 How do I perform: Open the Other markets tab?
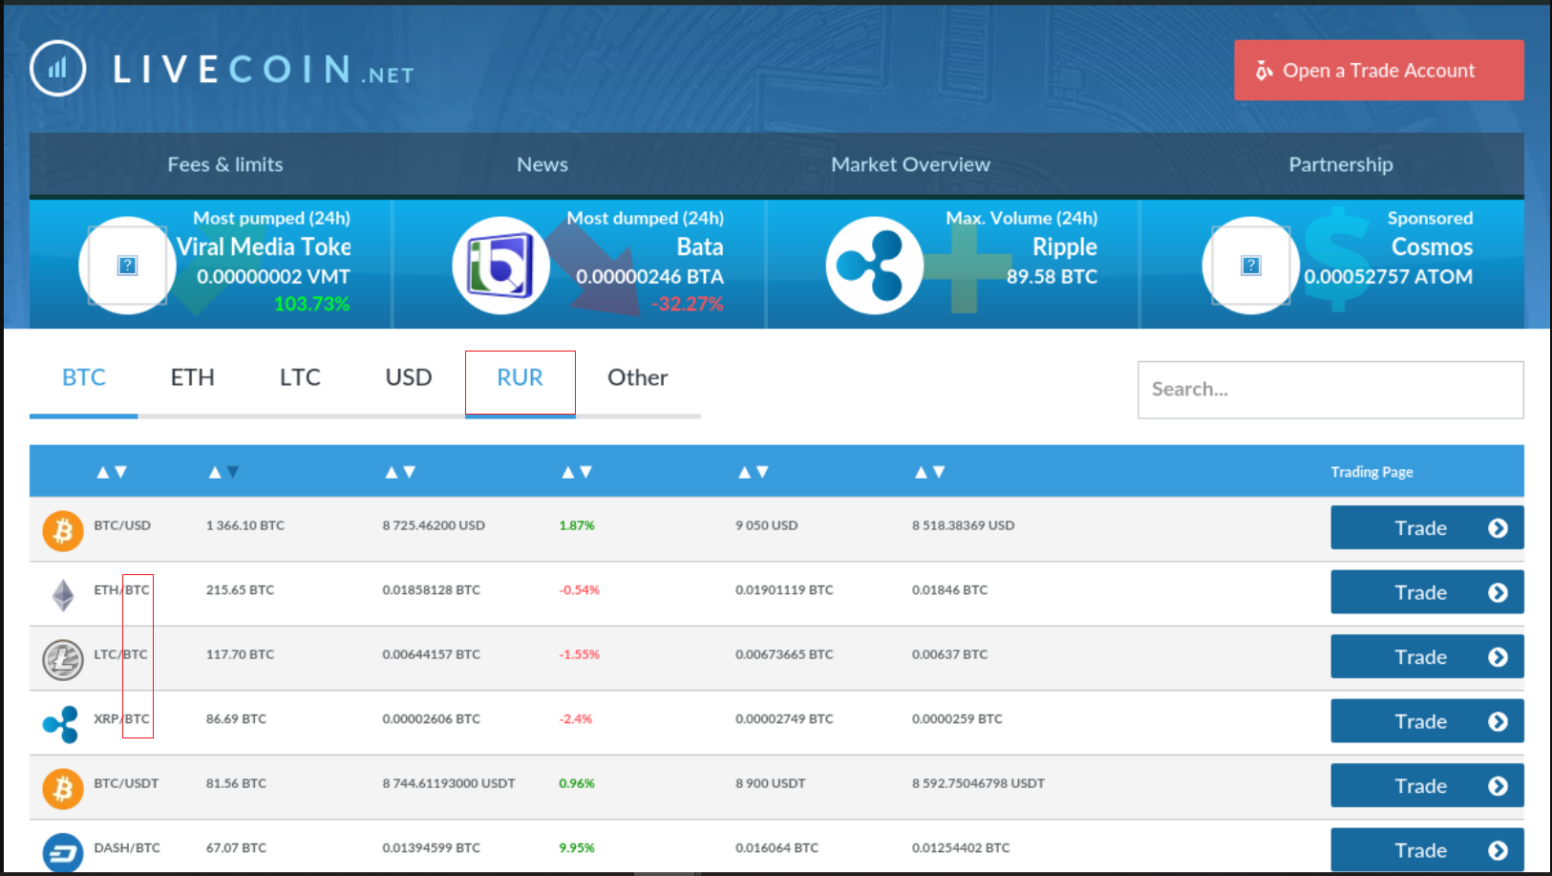637,378
